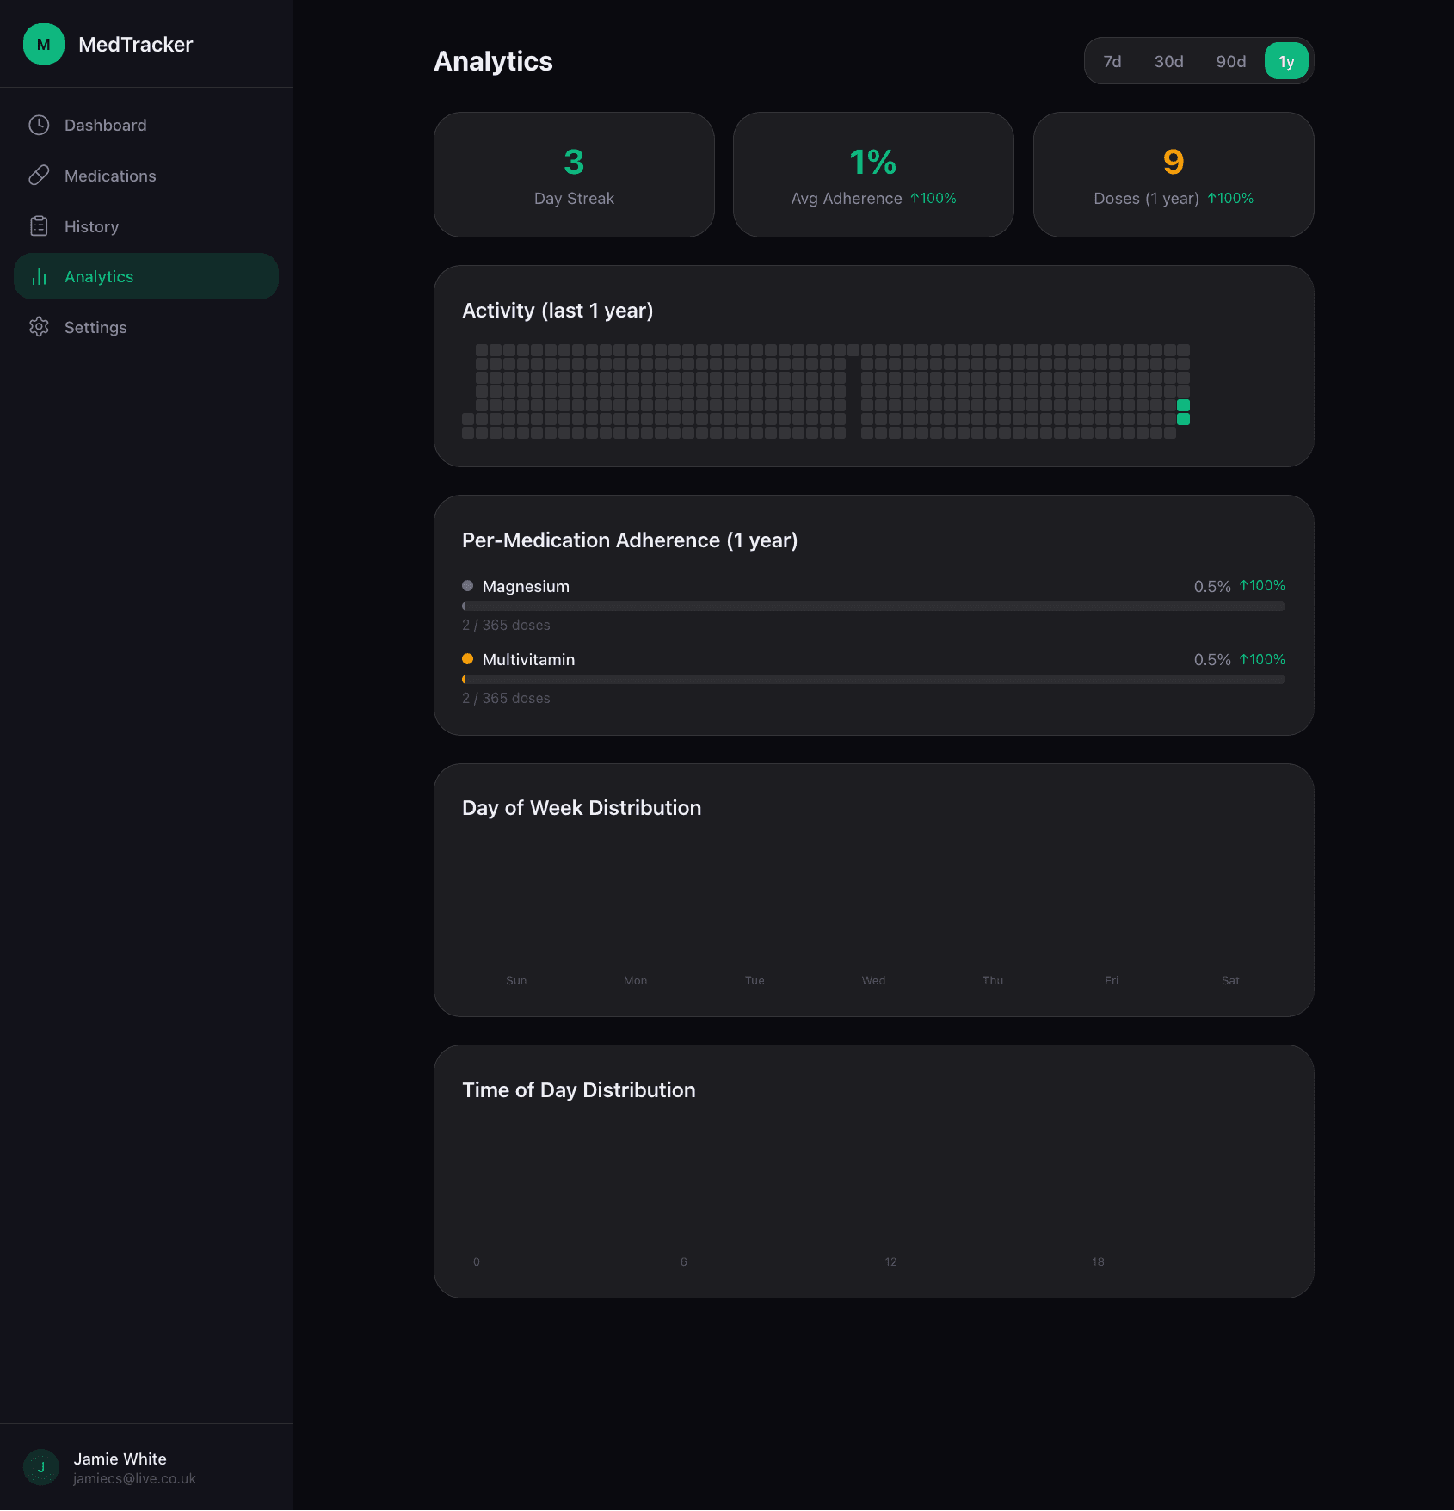Click a green activity heatmap cell

[x=1183, y=404]
